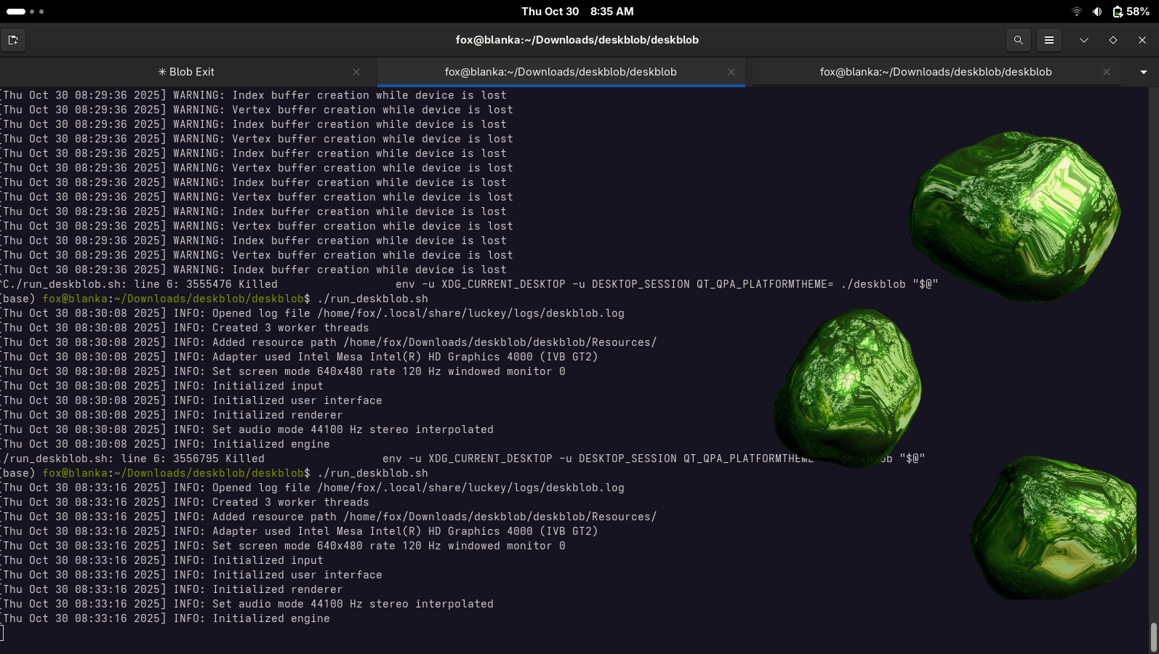The height and width of the screenshot is (654, 1159).
Task: Select the rightmost deskblob terminal tab
Action: tap(935, 72)
